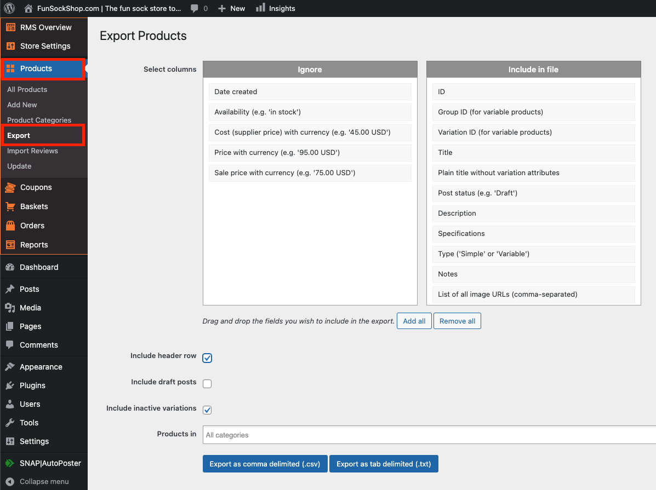Click the New label in admin bar
Image resolution: width=656 pixels, height=490 pixels.
(238, 8)
